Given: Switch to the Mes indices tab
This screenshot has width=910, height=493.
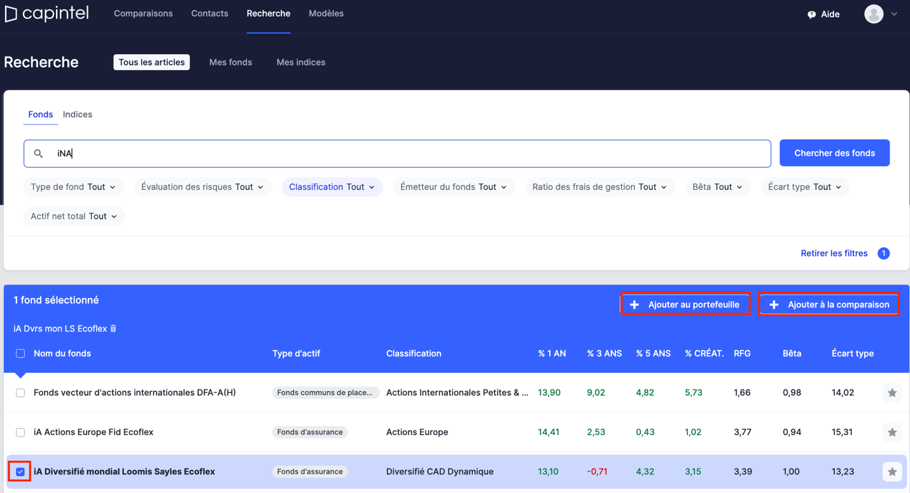Looking at the screenshot, I should point(301,62).
